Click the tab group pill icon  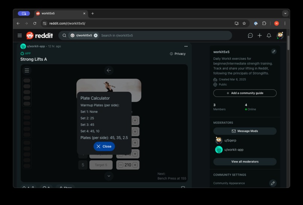[24, 13]
